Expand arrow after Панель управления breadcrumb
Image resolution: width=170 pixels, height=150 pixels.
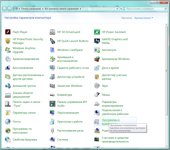click(43, 9)
